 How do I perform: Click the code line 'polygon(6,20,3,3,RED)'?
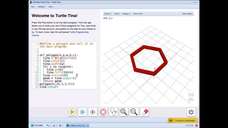click(57, 84)
